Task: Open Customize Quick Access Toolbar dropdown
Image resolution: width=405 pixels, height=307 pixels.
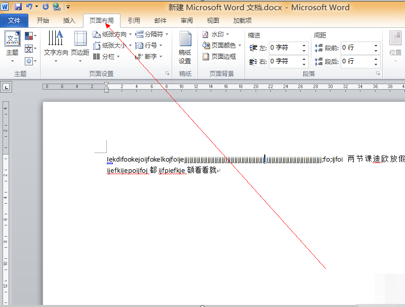Action: tap(68, 7)
